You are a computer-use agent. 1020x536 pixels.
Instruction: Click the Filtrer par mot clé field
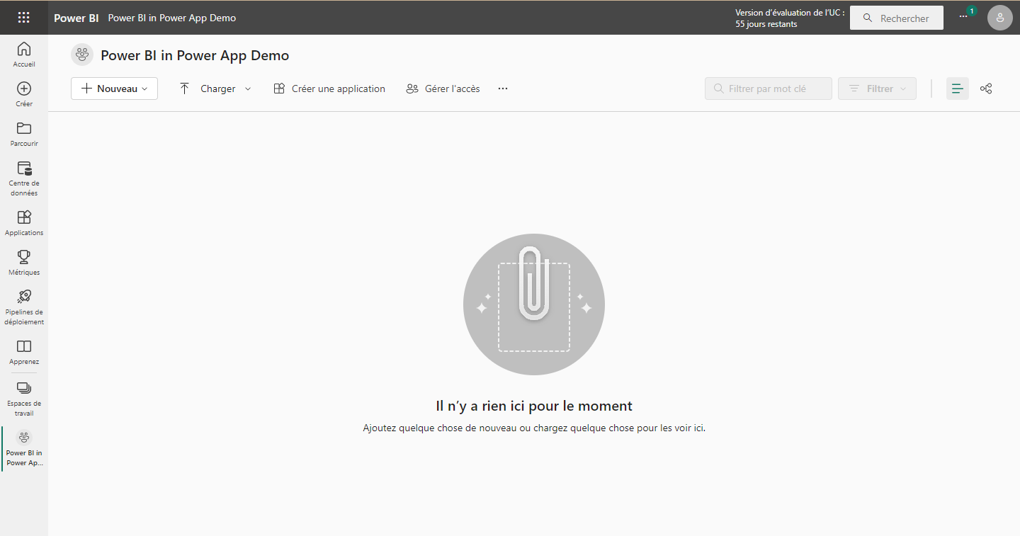click(769, 89)
